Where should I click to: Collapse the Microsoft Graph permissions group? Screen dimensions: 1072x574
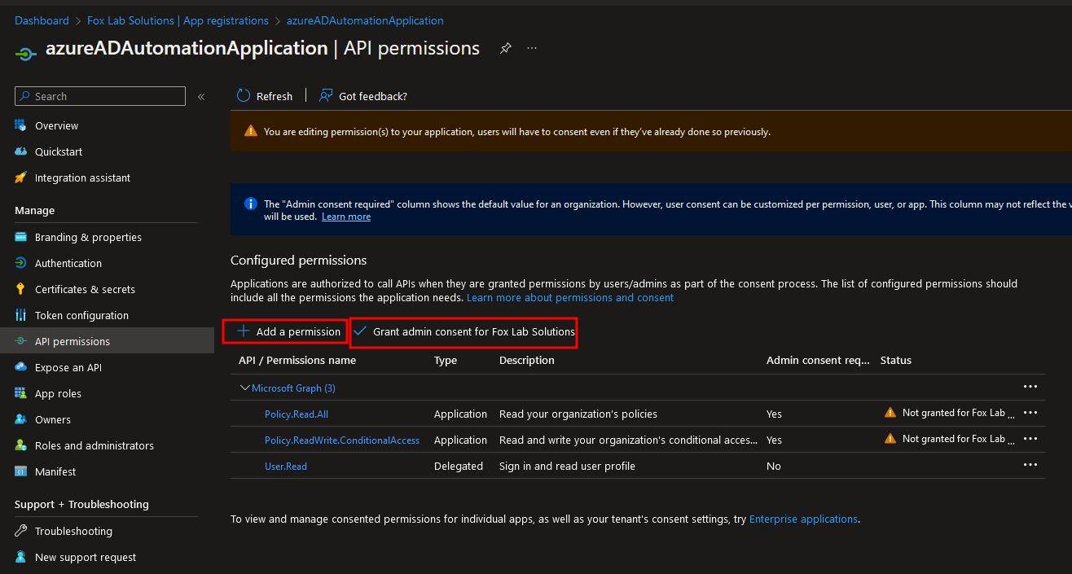(244, 388)
